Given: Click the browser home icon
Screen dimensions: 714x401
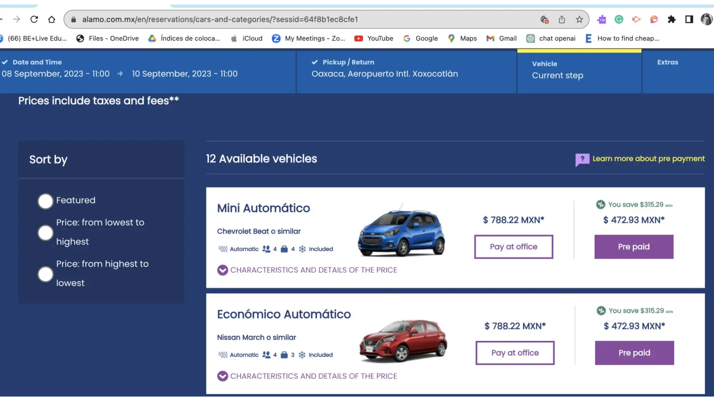Looking at the screenshot, I should (51, 19).
